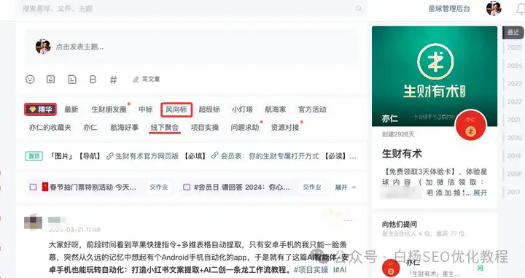Expand homework list with 展开 arrow
The height and width of the screenshot is (278, 525).
pyautogui.click(x=346, y=188)
